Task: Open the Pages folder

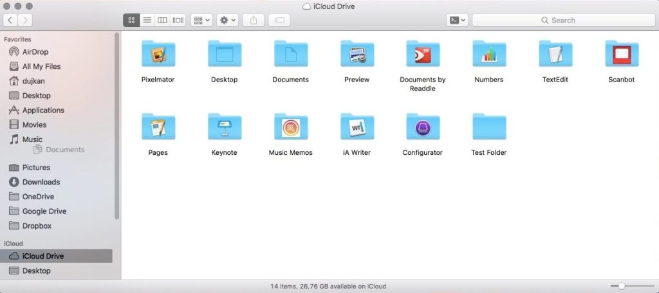Action: coord(158,127)
